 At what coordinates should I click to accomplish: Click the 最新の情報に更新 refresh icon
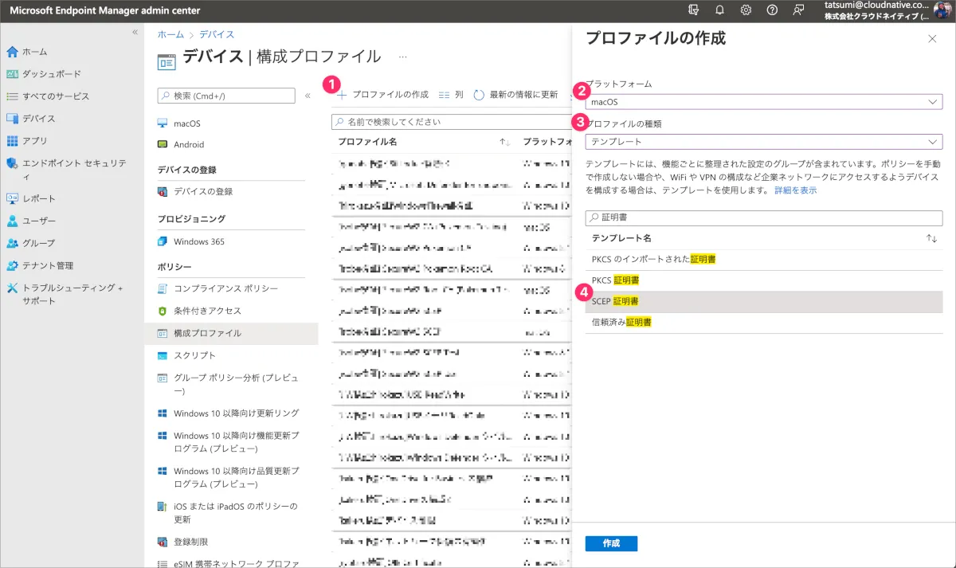479,95
